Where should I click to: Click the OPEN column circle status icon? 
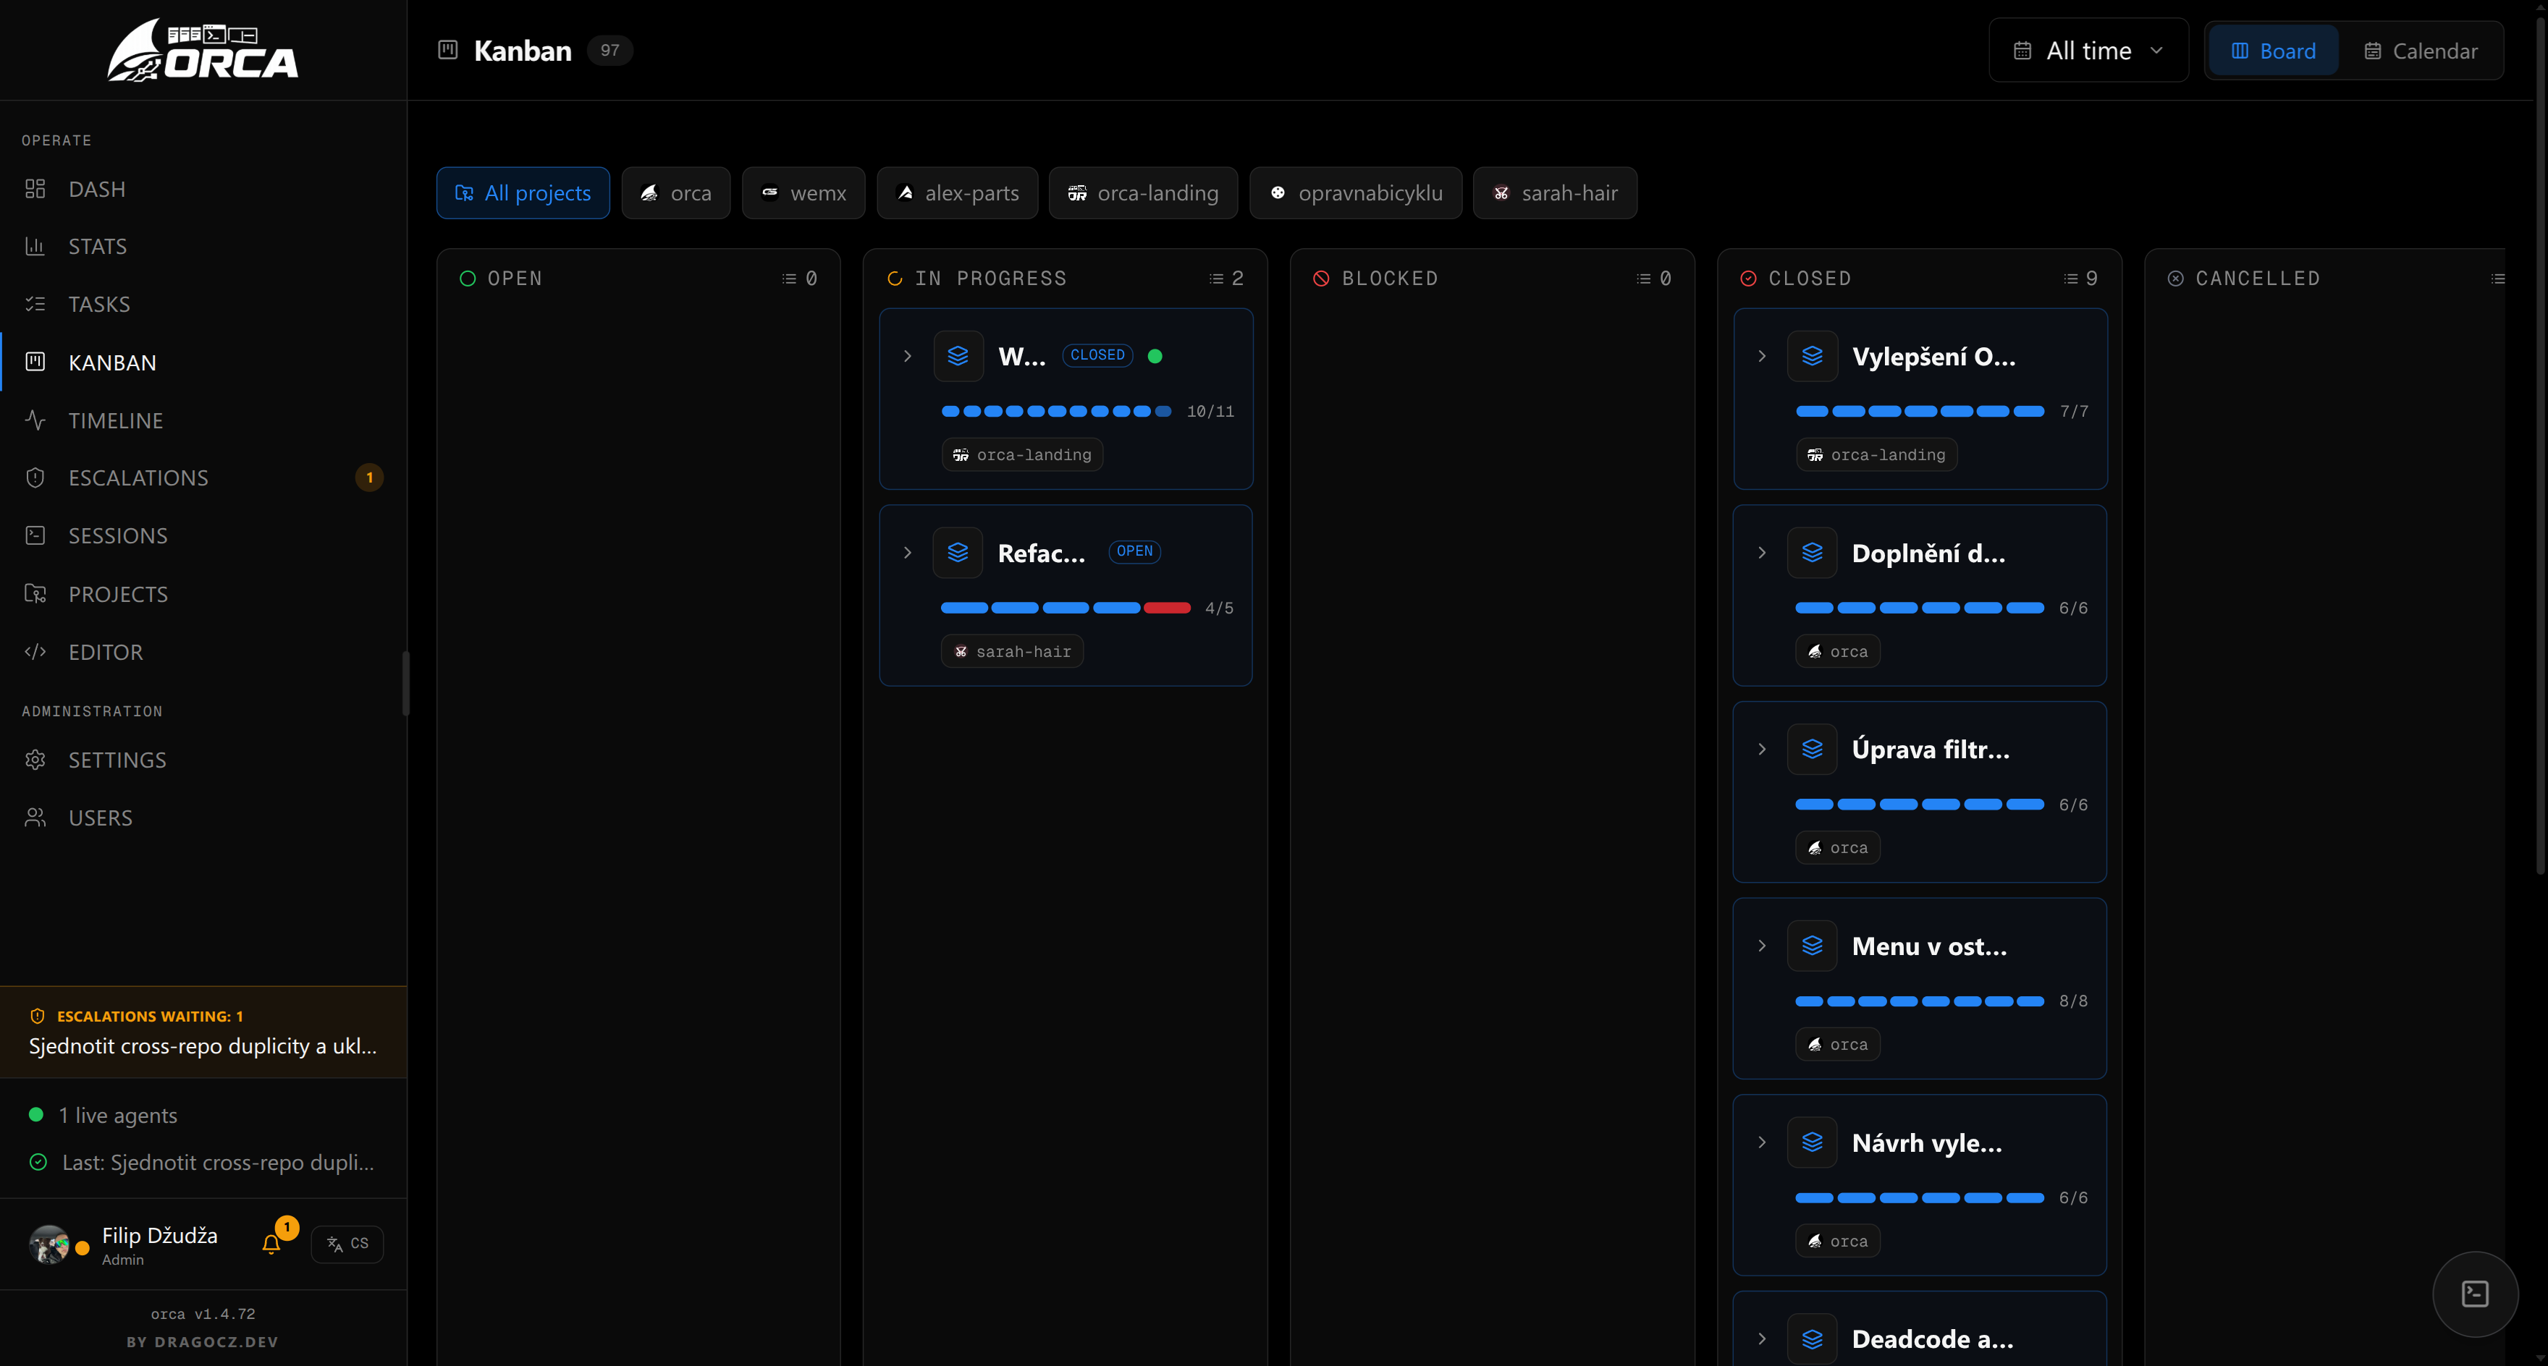468,279
